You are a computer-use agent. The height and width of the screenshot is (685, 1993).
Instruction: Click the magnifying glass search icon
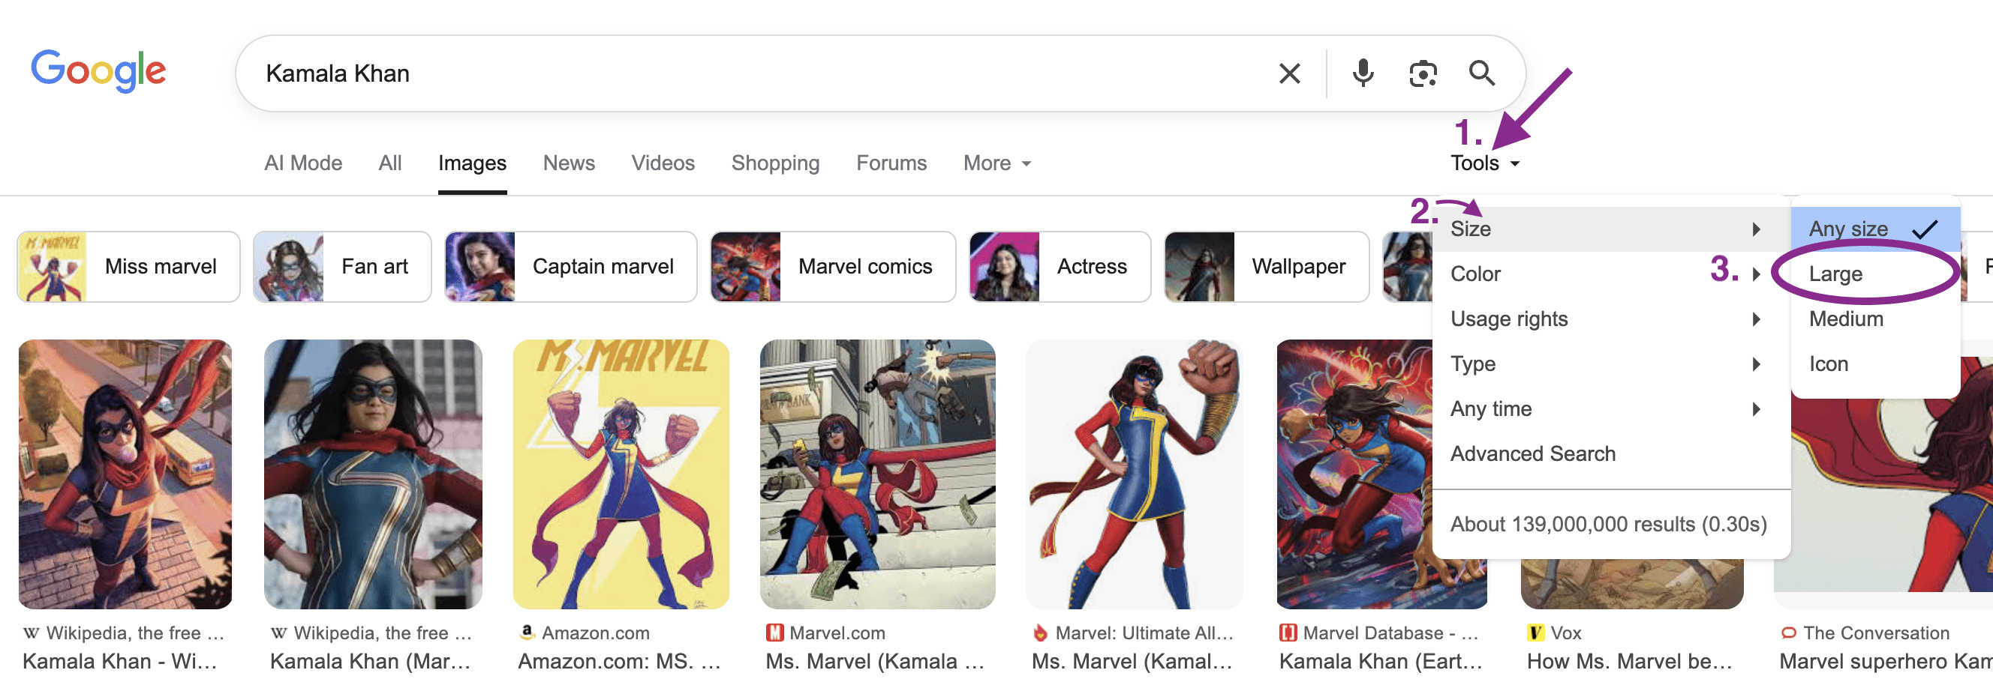point(1480,74)
